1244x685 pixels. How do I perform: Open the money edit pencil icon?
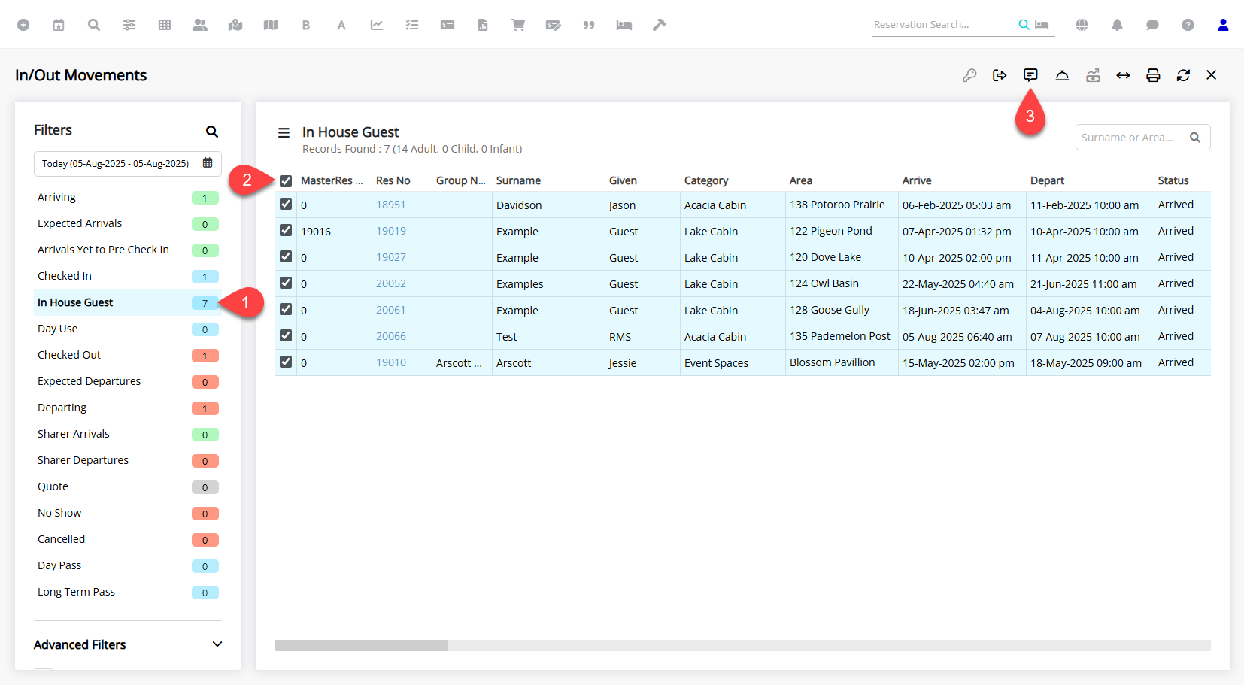click(x=554, y=25)
